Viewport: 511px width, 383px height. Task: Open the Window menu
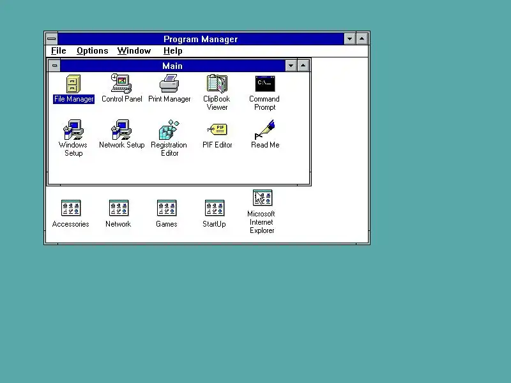click(134, 51)
